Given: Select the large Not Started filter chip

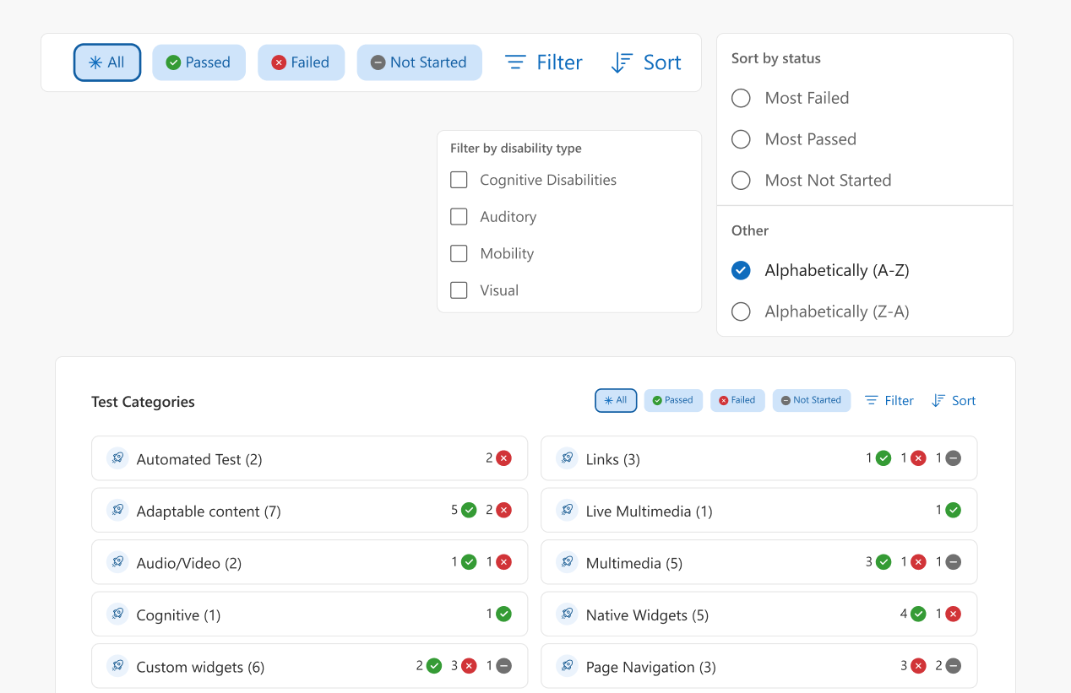Looking at the screenshot, I should [x=419, y=62].
